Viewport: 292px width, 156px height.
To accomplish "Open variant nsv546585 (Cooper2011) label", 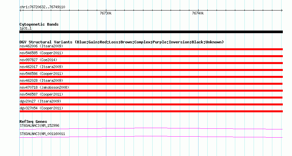I will (41, 53).
